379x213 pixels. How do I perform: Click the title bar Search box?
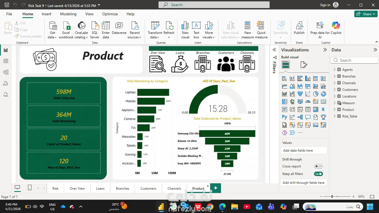point(214,5)
